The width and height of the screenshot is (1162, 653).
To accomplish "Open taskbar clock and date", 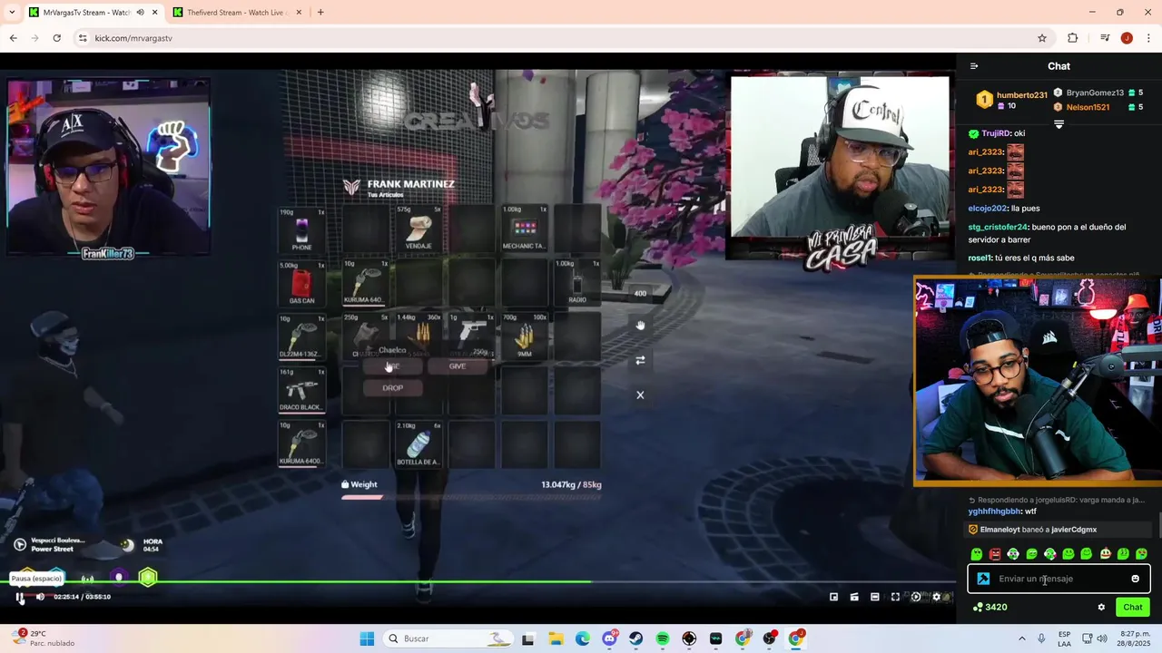I will click(x=1132, y=638).
